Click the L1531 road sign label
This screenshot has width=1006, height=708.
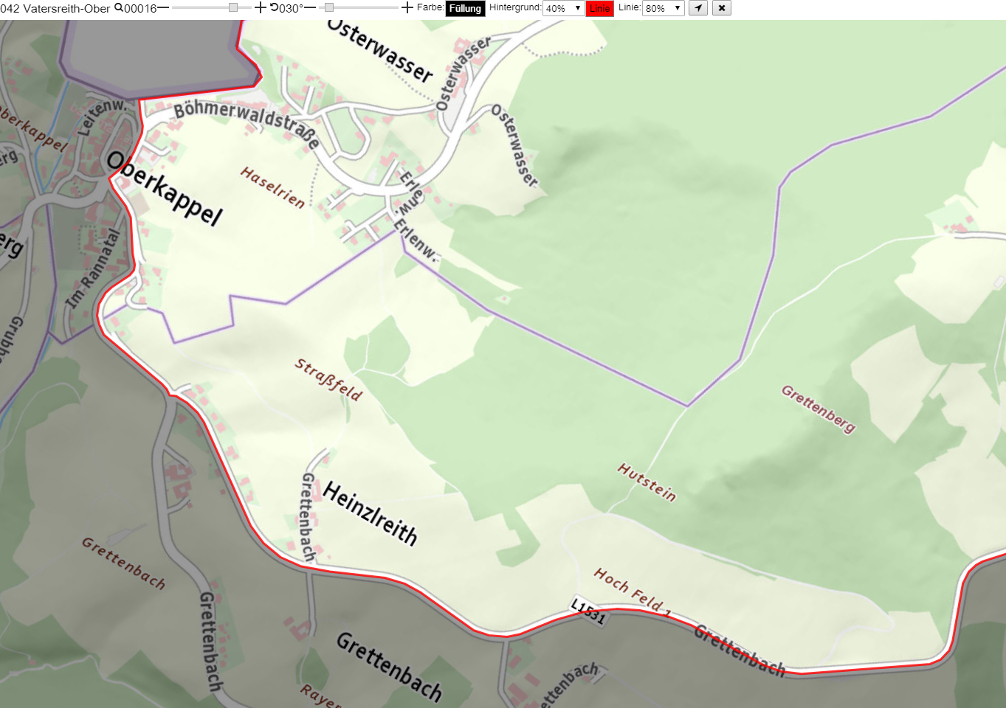tap(589, 611)
